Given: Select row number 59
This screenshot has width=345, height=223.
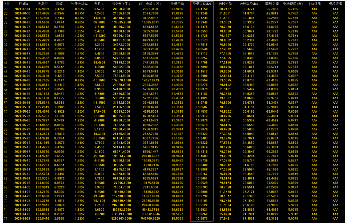Looking at the screenshot, I should [6, 143].
